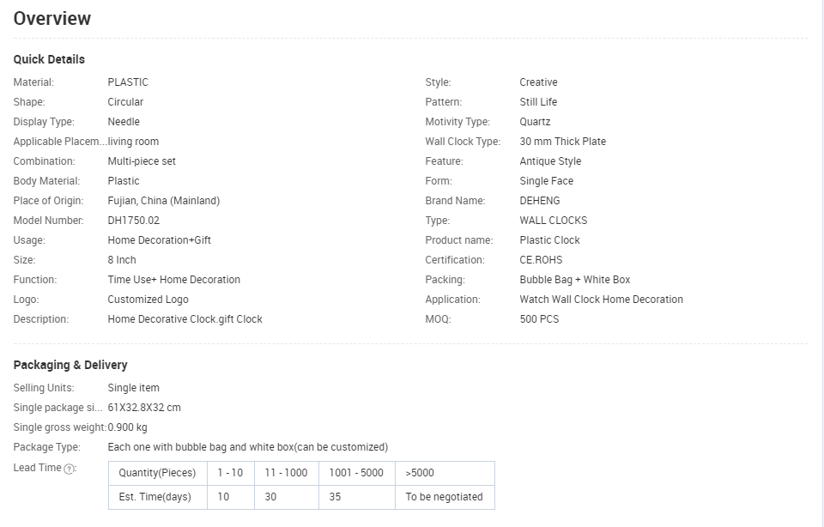The image size is (824, 527).
Task: Click the Est. Time(days) row header
Action: point(154,497)
